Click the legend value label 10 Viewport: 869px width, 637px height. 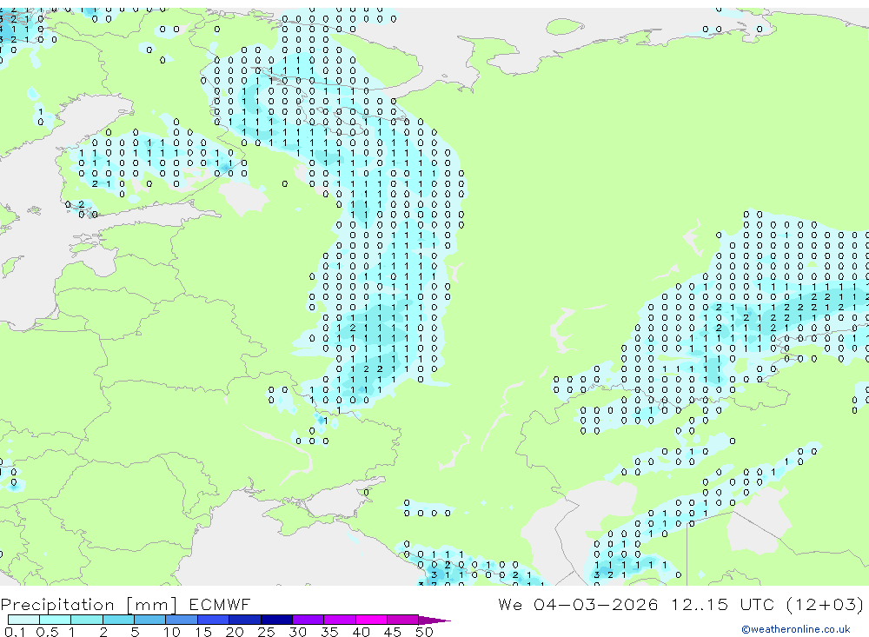[x=172, y=632]
